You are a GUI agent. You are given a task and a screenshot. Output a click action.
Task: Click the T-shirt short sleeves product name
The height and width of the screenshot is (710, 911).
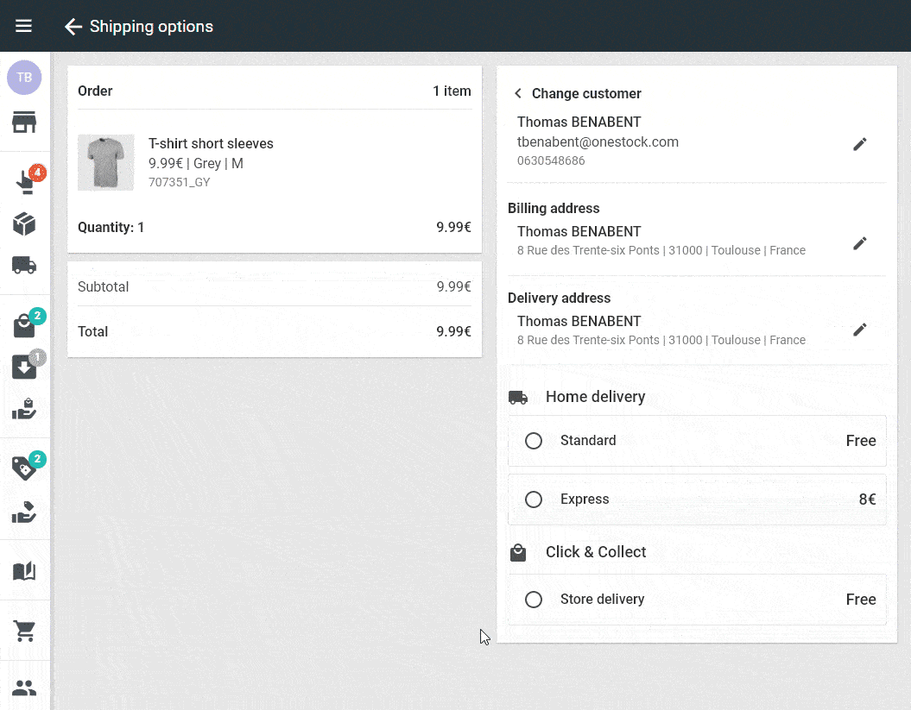click(x=211, y=143)
